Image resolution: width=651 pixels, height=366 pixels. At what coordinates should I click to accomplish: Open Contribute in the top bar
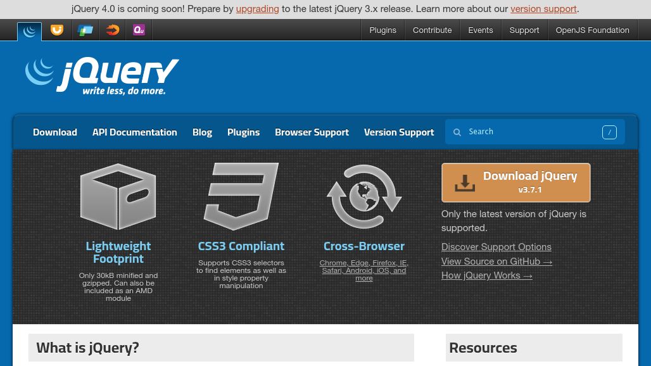[x=432, y=30]
